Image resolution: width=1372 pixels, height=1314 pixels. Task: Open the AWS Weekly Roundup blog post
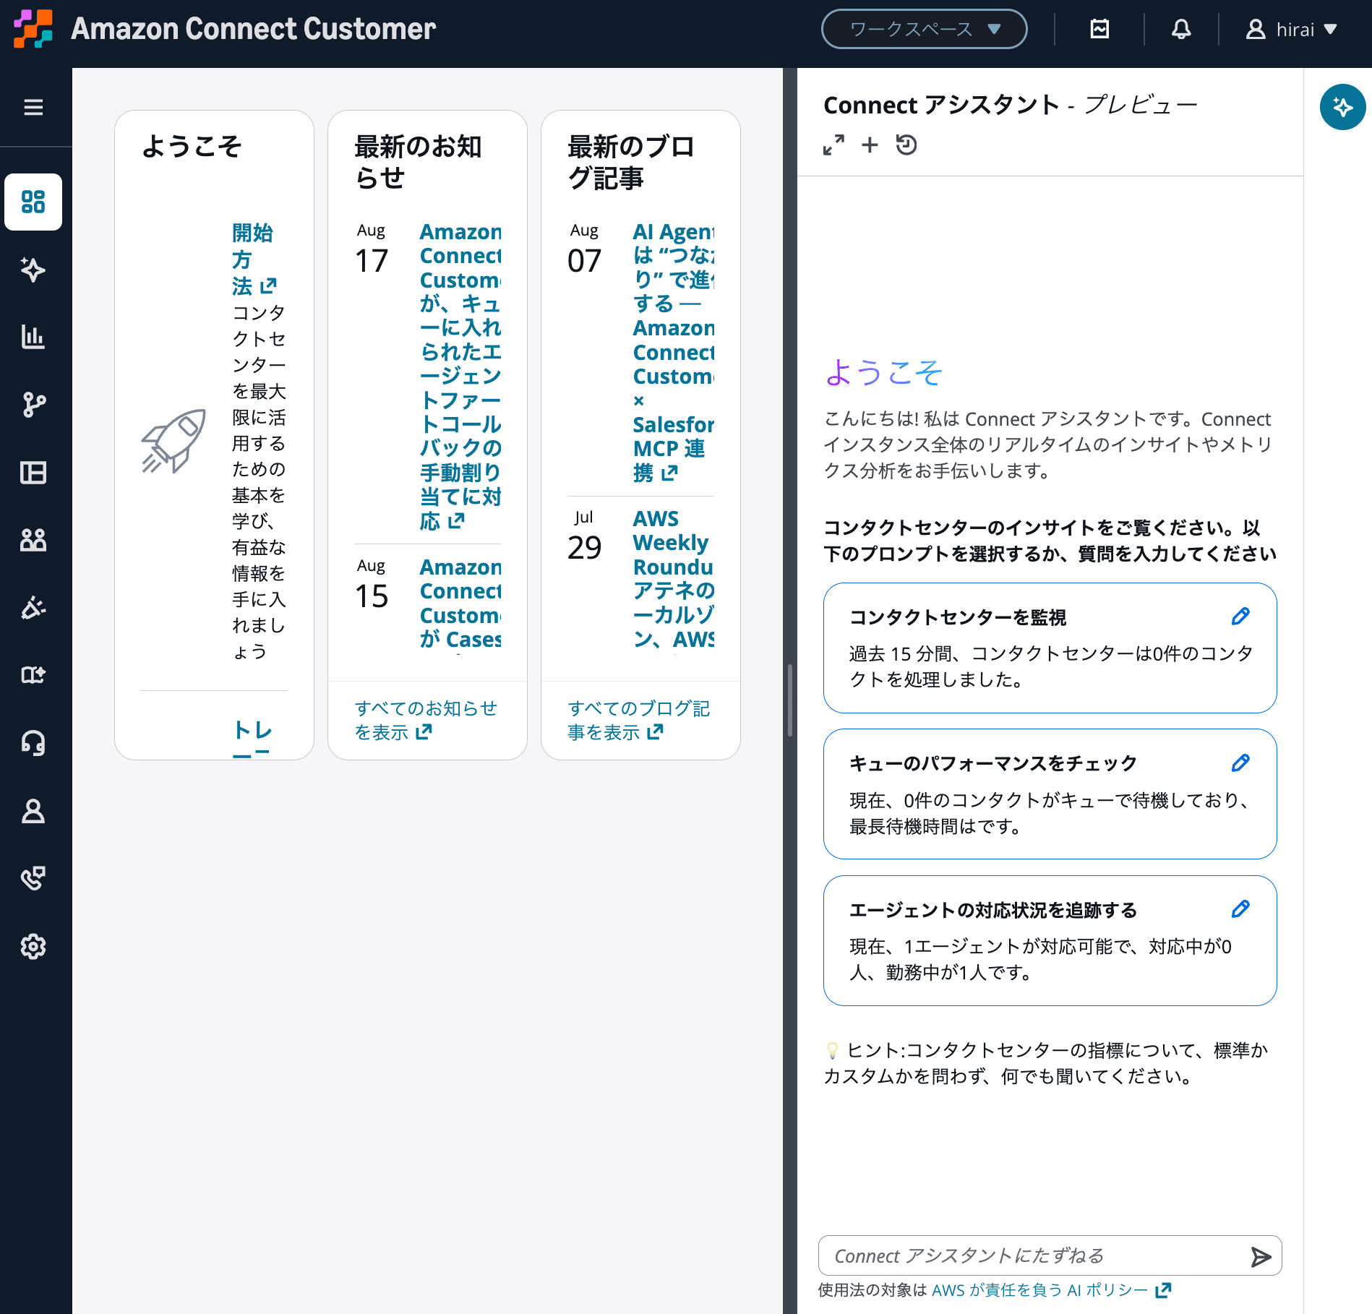tap(673, 579)
